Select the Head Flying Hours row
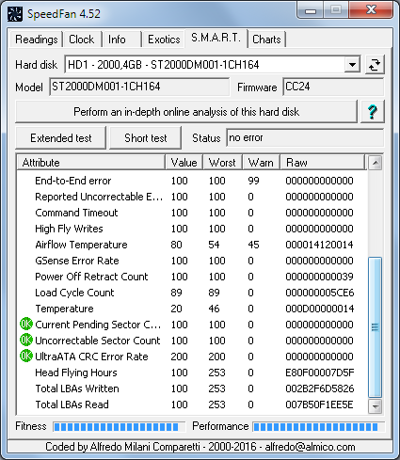This screenshot has height=460, width=400. (191, 373)
